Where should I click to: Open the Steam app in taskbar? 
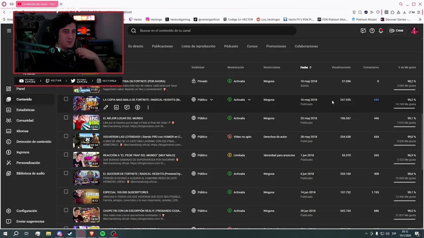click(x=70, y=234)
